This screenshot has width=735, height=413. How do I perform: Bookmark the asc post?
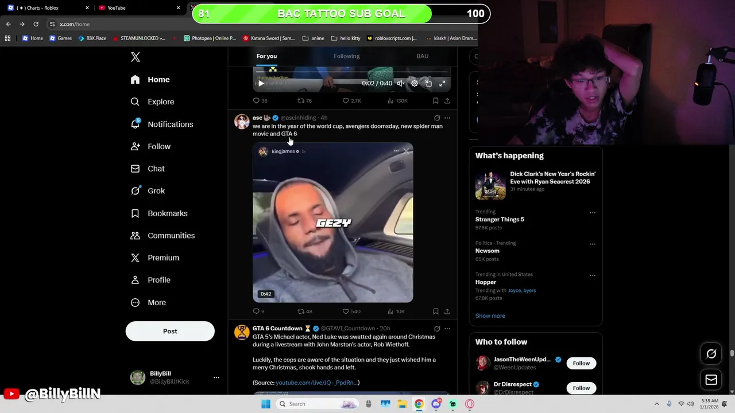436,311
